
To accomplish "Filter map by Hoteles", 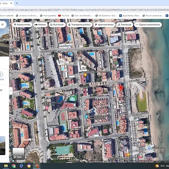I will coord(40,25).
